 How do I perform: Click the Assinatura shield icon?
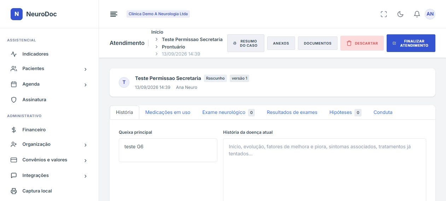click(14, 100)
